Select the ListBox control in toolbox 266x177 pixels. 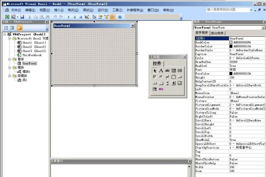pyautogui.click(x=180, y=70)
